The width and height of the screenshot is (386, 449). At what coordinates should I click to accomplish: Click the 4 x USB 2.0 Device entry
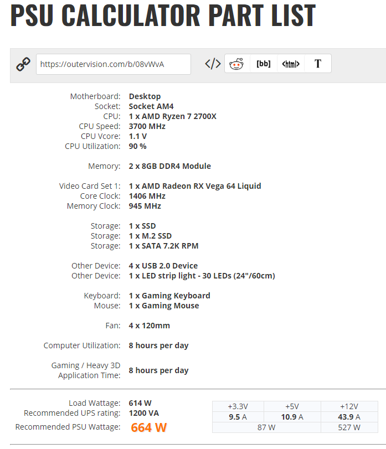point(163,266)
